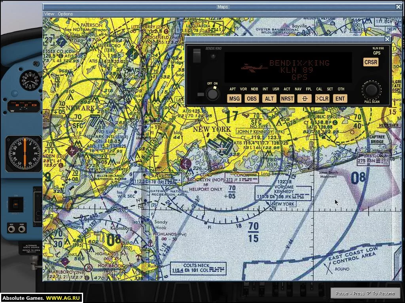405x303 pixels.
Task: Click the Pause - Press 'P' To Resume banner
Action: point(365,293)
